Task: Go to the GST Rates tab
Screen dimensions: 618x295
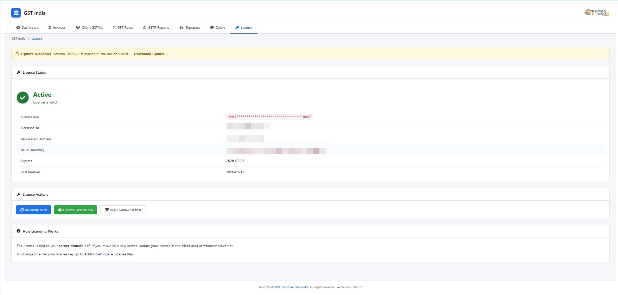Action: [123, 27]
